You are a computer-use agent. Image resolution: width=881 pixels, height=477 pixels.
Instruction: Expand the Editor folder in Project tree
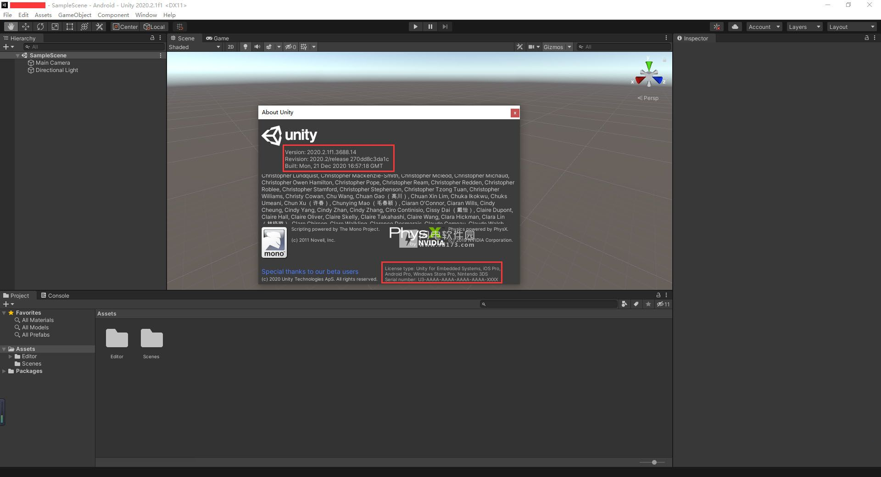click(10, 356)
